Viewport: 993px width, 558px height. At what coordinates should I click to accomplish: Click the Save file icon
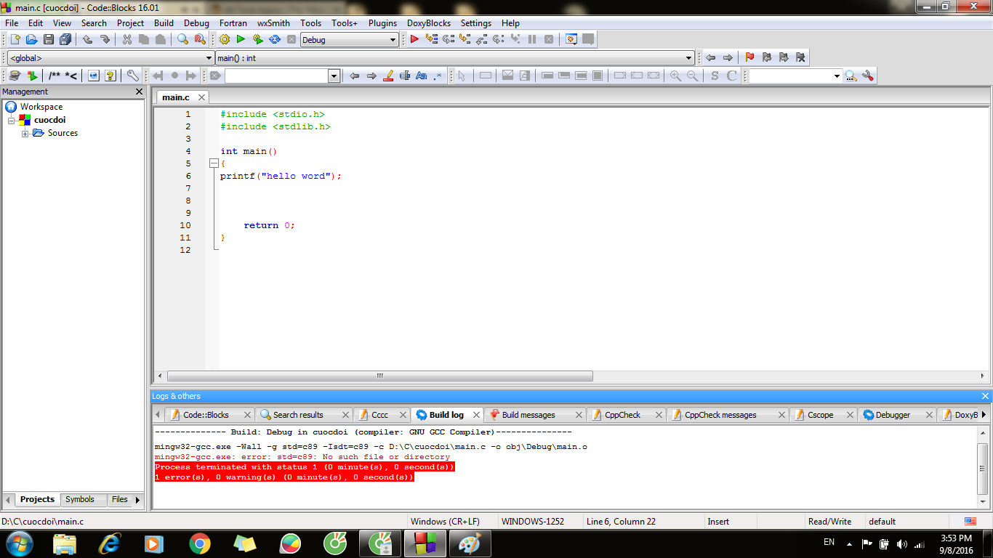point(49,40)
